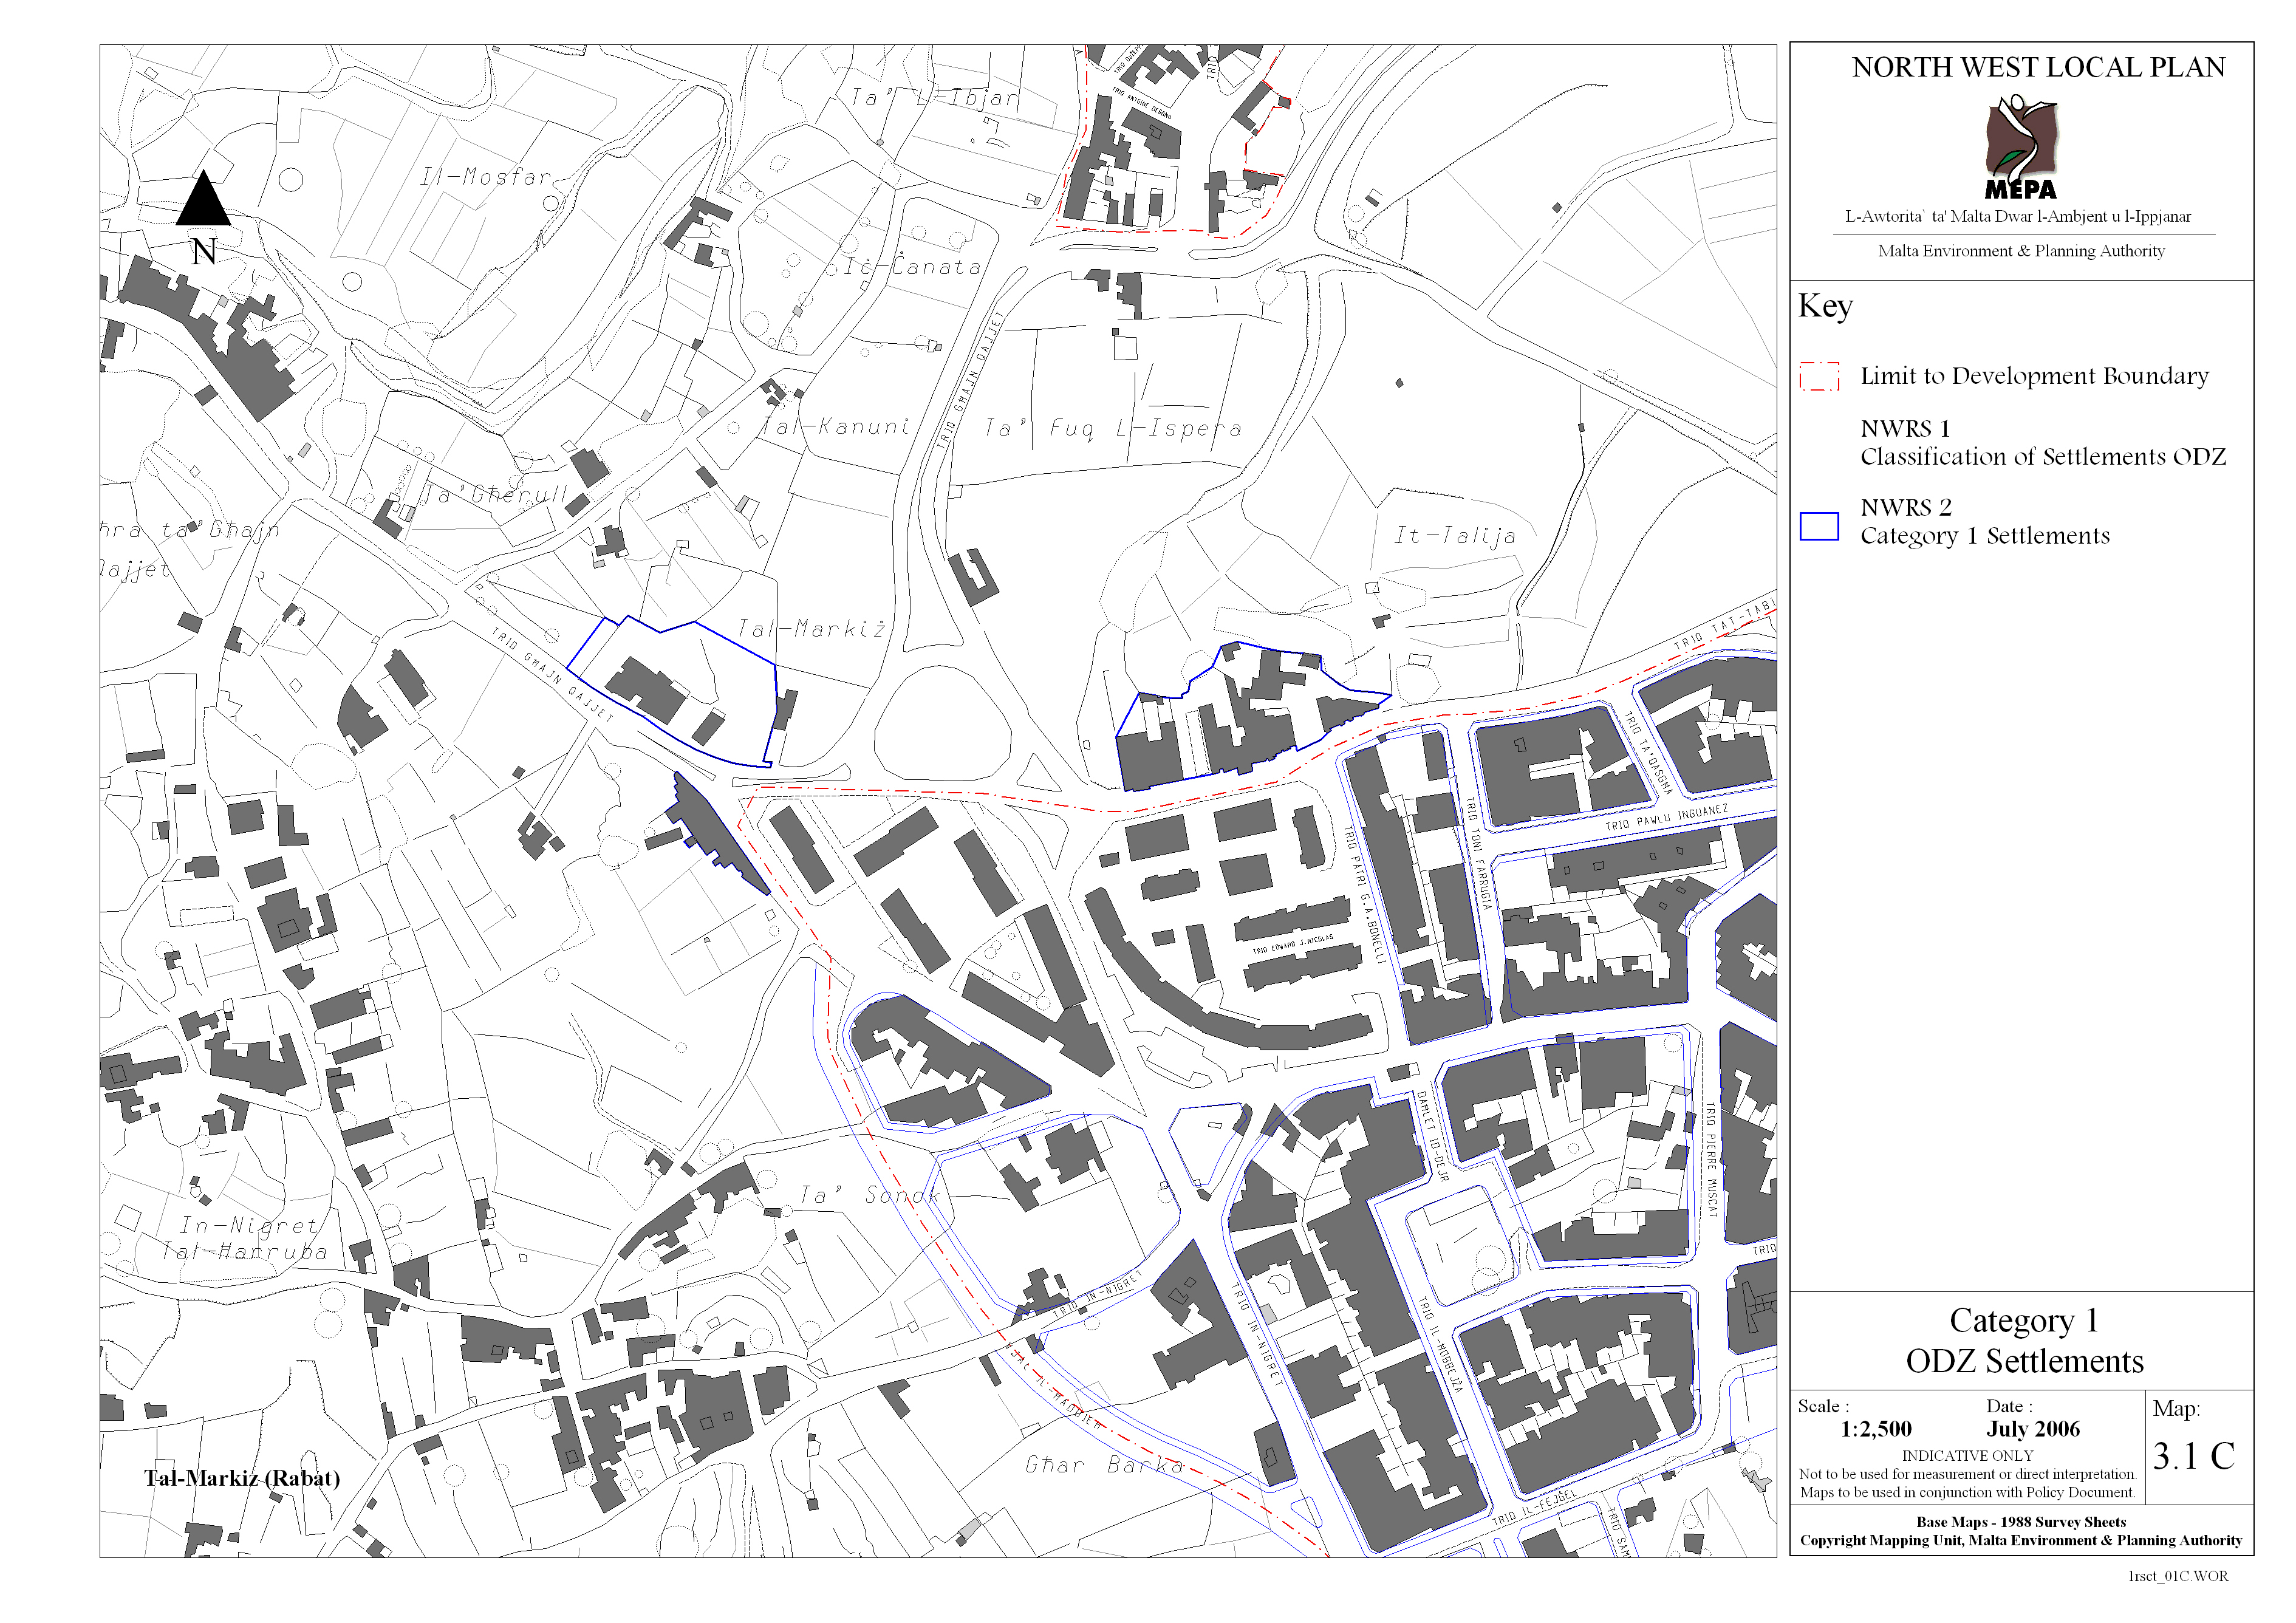The height and width of the screenshot is (1623, 2296).
Task: Click the Maltese authority name line
Action: click(x=2018, y=216)
